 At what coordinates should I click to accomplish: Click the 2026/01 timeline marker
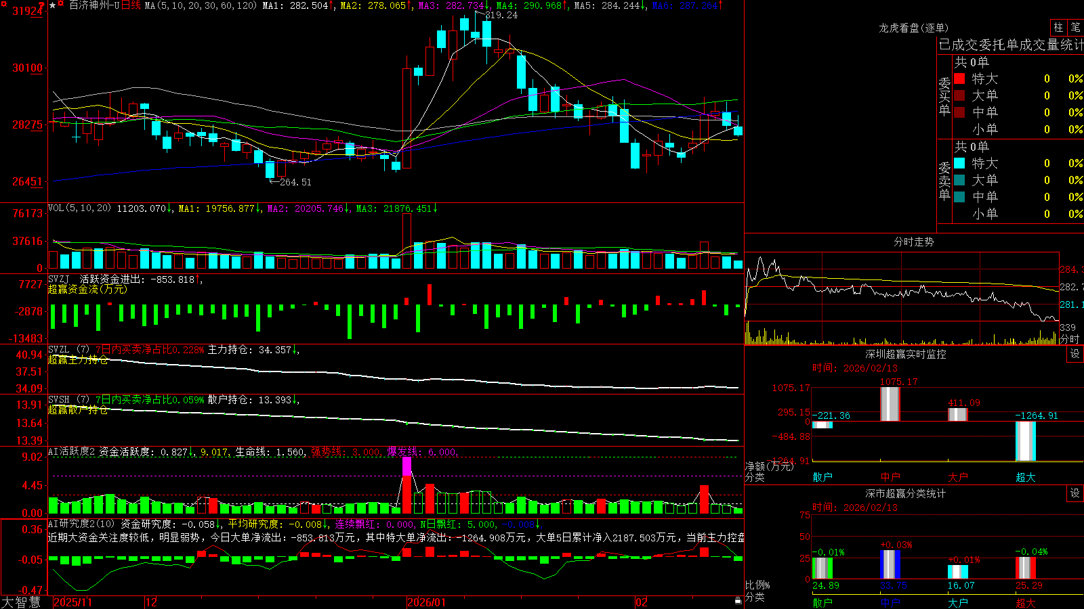427,602
